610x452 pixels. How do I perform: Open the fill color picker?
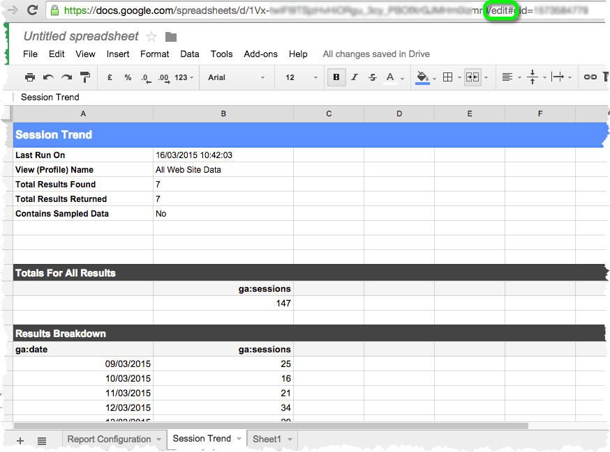[422, 77]
